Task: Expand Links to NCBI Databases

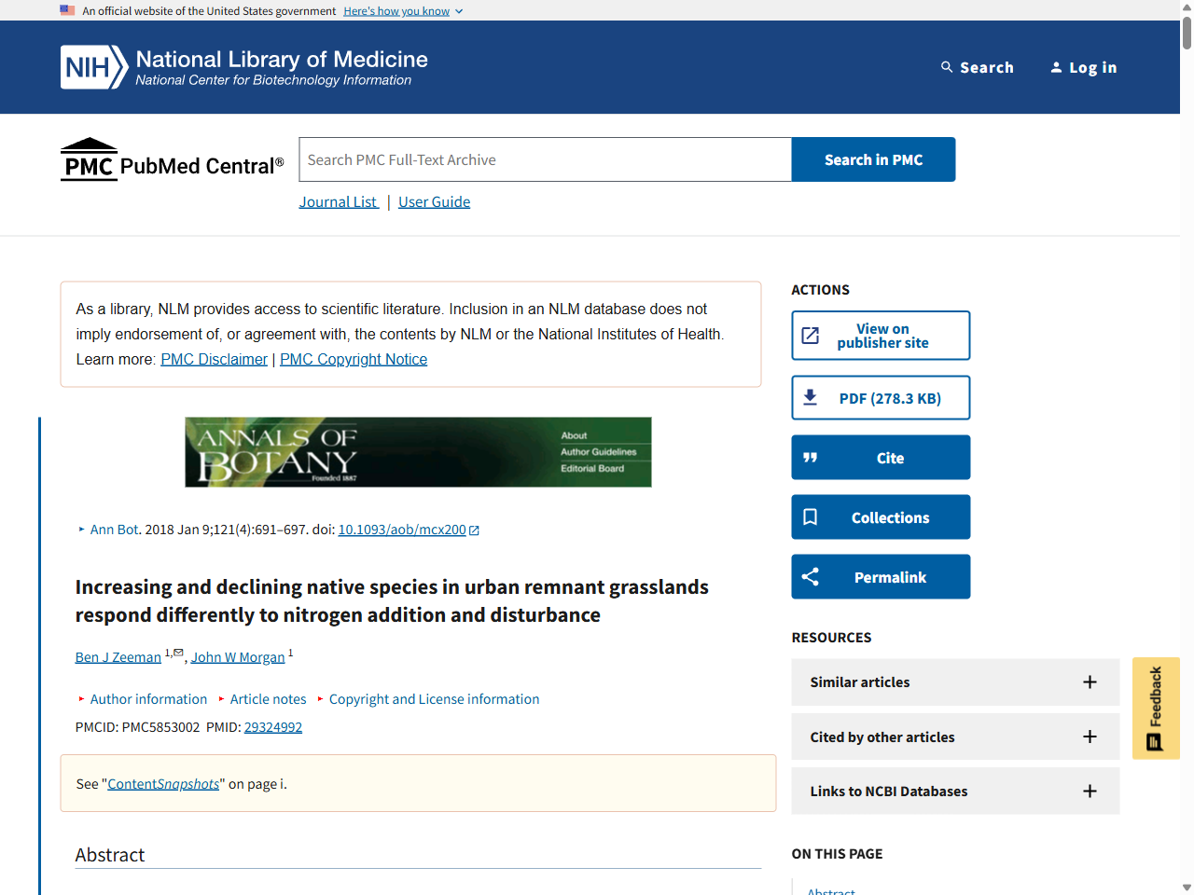Action: [x=1090, y=791]
